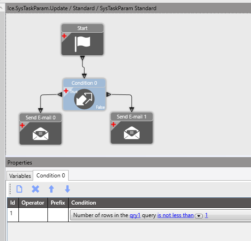This screenshot has width=251, height=241.
Task: Select the Operator cell in row 1
Action: [33, 215]
